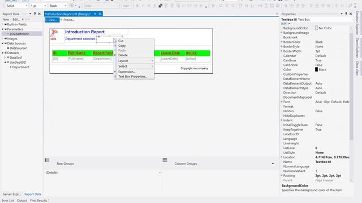Click Edit... in Report Data toolbar
Viewport: 362px width, 203px height.
[x=16, y=19]
